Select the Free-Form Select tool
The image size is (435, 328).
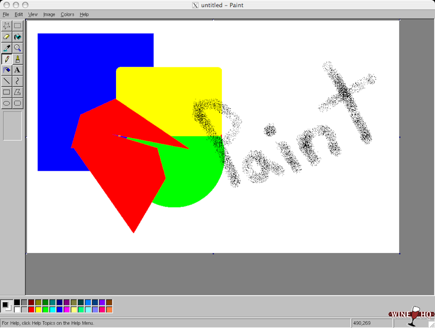pos(6,25)
